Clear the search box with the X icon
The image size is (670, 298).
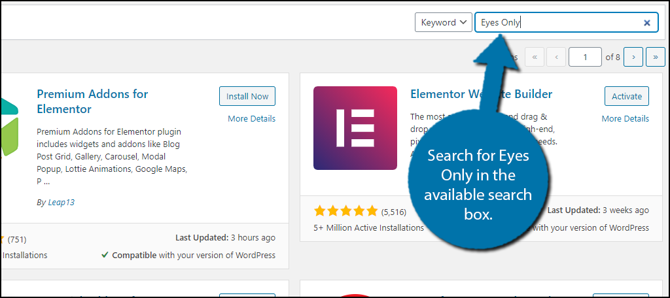tap(647, 23)
